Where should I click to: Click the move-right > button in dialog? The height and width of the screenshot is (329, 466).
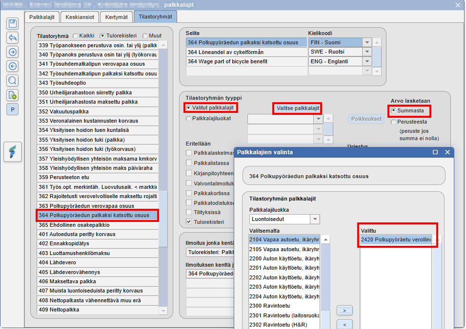(344, 311)
